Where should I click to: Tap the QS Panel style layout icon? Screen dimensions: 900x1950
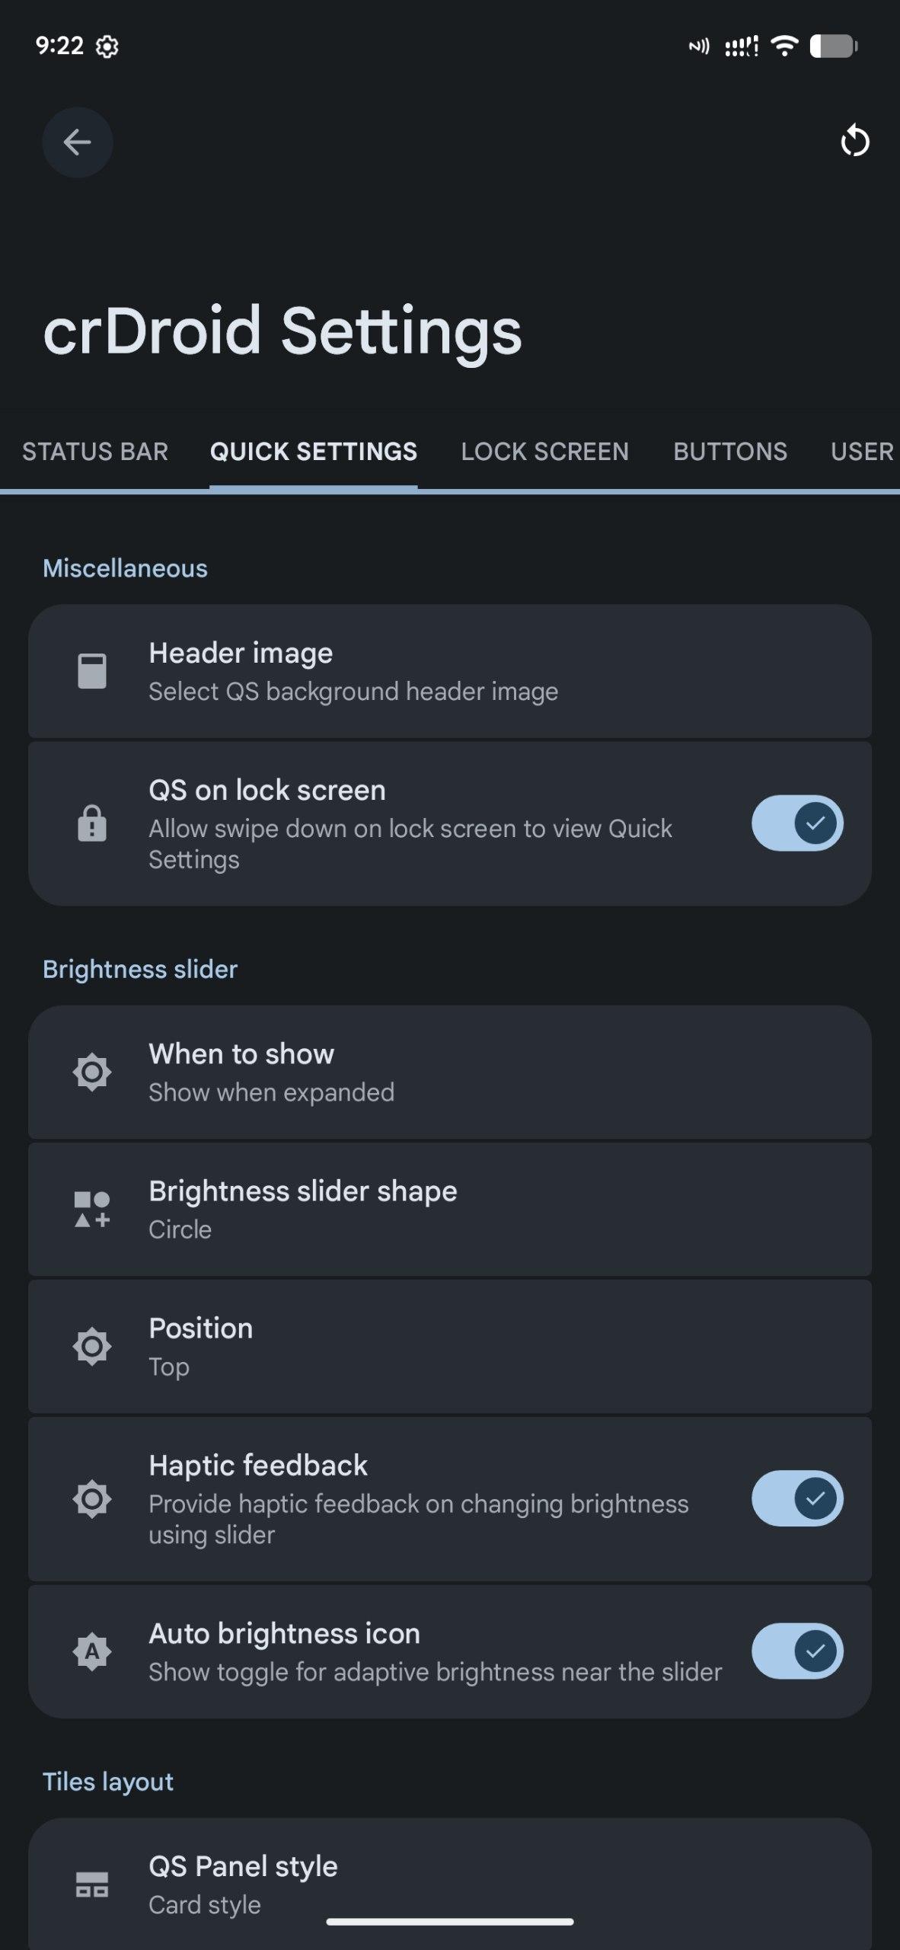click(x=92, y=1884)
